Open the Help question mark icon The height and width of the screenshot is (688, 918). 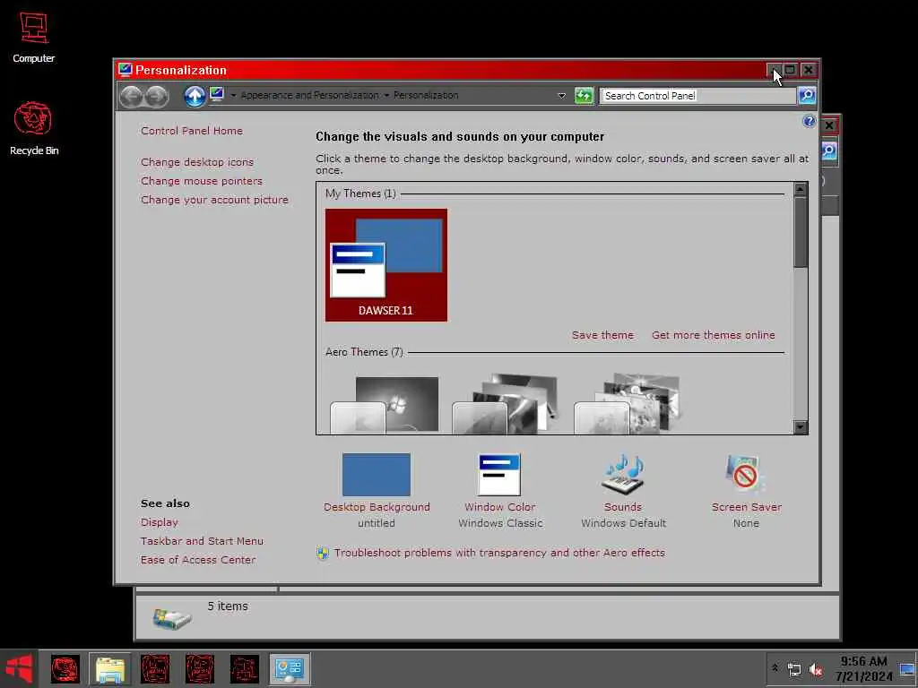click(x=810, y=121)
